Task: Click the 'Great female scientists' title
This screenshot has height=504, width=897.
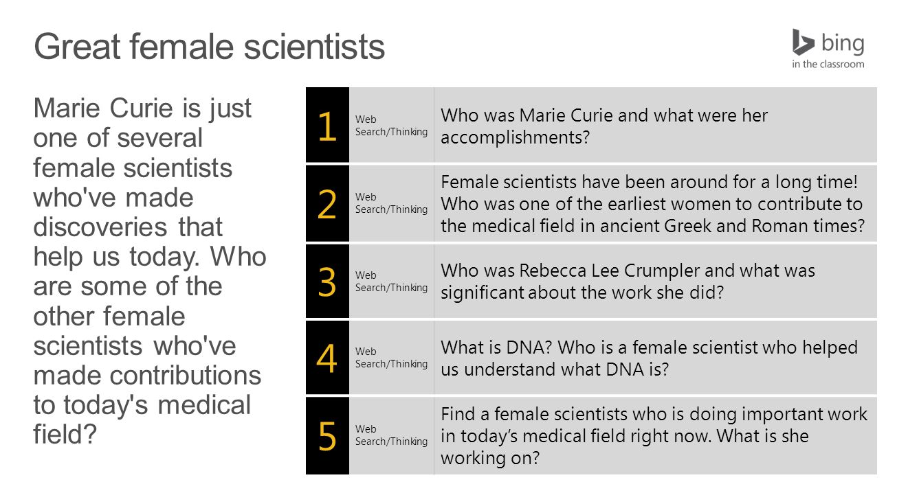Action: point(209,47)
